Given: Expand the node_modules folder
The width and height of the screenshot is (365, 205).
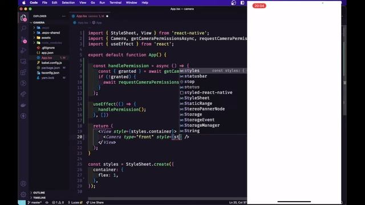Looking at the screenshot, I should [50, 43].
